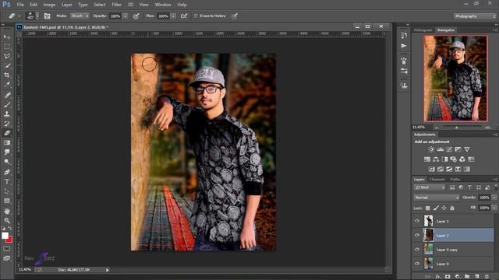The height and width of the screenshot is (280, 499).
Task: Select the Lasso tool
Action: point(7,56)
